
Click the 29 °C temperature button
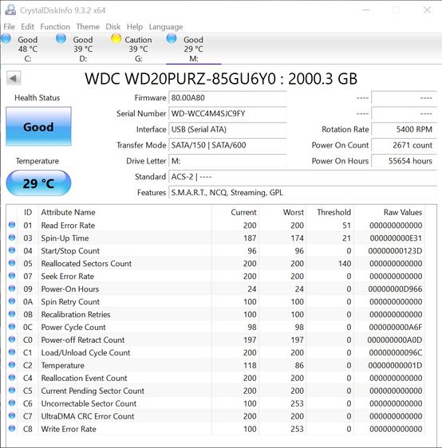tap(38, 183)
